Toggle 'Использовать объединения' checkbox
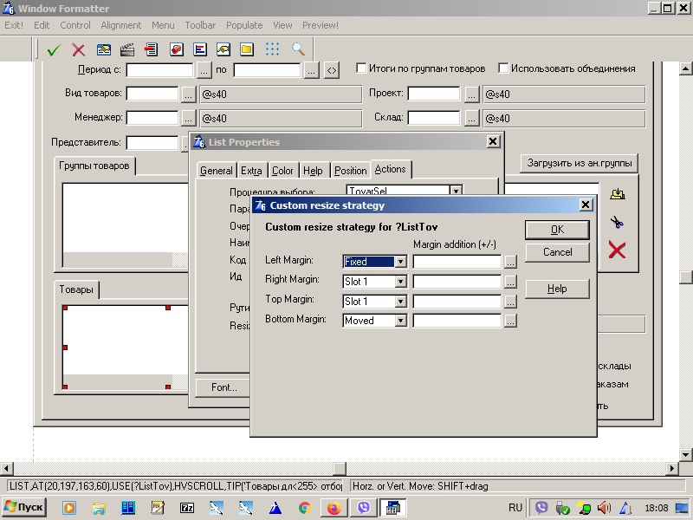The width and height of the screenshot is (693, 520). (503, 68)
